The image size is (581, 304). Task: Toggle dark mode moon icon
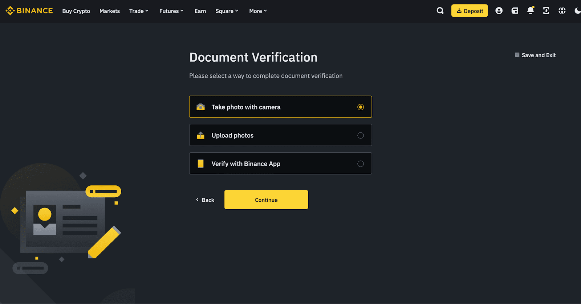[x=577, y=11]
